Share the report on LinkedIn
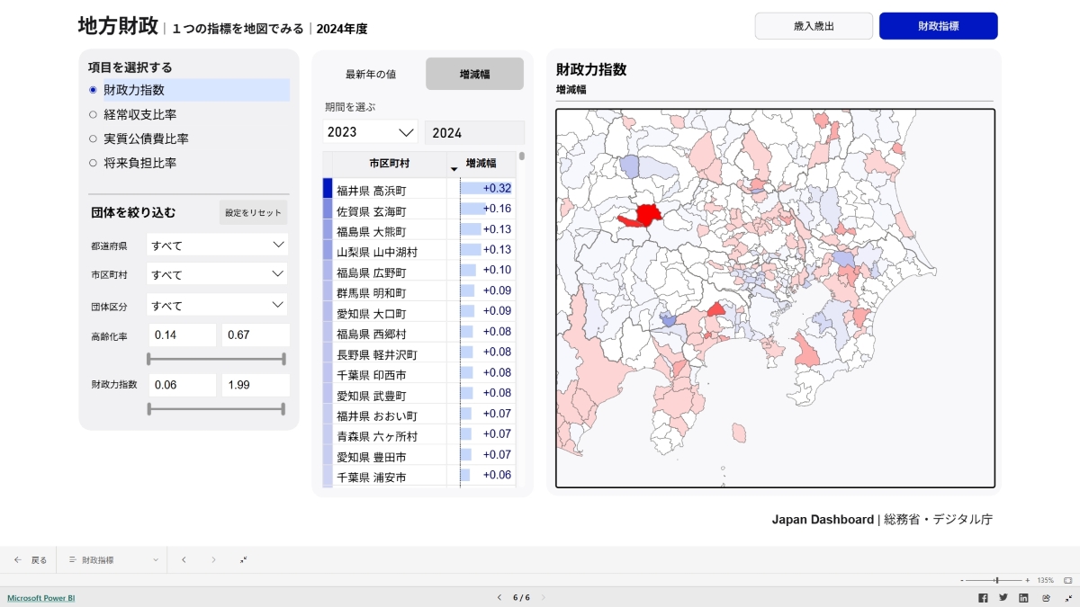Screen dimensions: 1080x607 1023,598
